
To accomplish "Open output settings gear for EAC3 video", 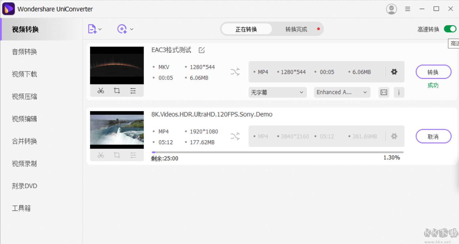I will click(394, 72).
